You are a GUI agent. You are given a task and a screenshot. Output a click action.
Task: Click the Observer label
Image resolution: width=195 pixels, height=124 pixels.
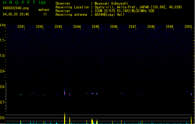[x=63, y=3]
